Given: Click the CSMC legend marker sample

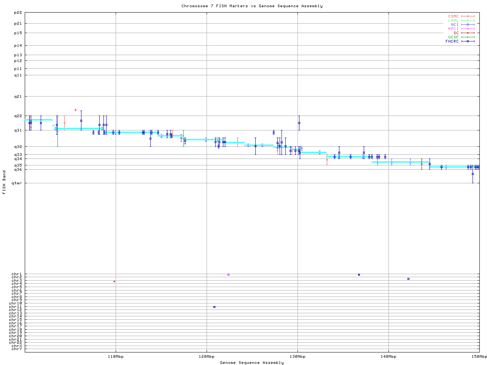Looking at the screenshot, I should pyautogui.click(x=468, y=16).
